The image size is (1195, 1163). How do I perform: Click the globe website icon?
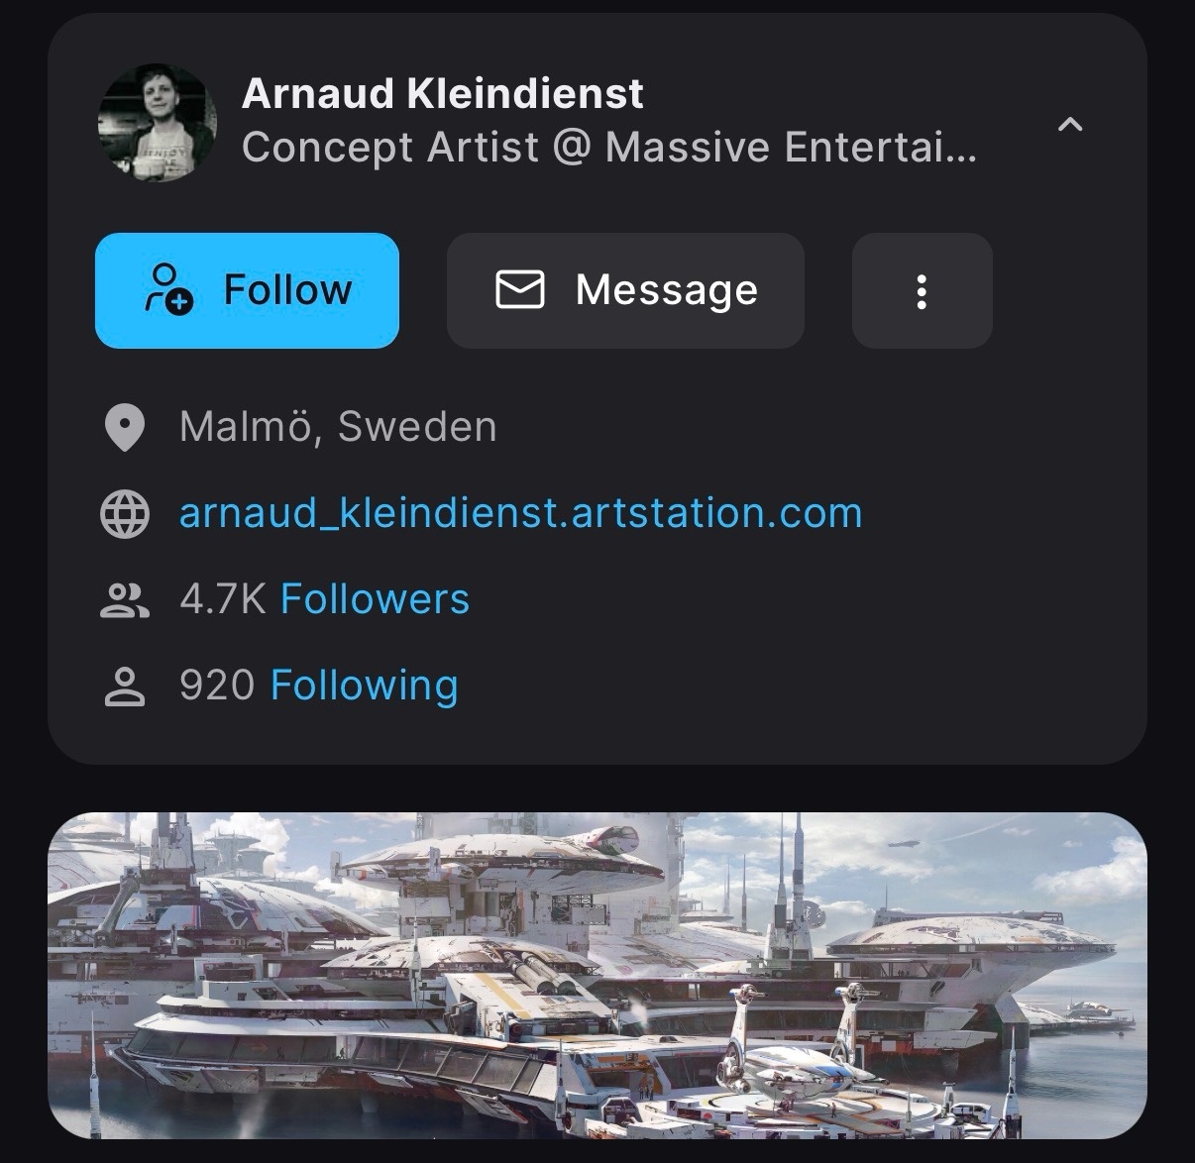125,514
